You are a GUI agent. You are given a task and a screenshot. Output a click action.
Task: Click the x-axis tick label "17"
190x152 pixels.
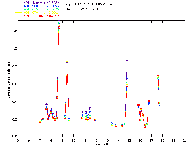pos(151,140)
